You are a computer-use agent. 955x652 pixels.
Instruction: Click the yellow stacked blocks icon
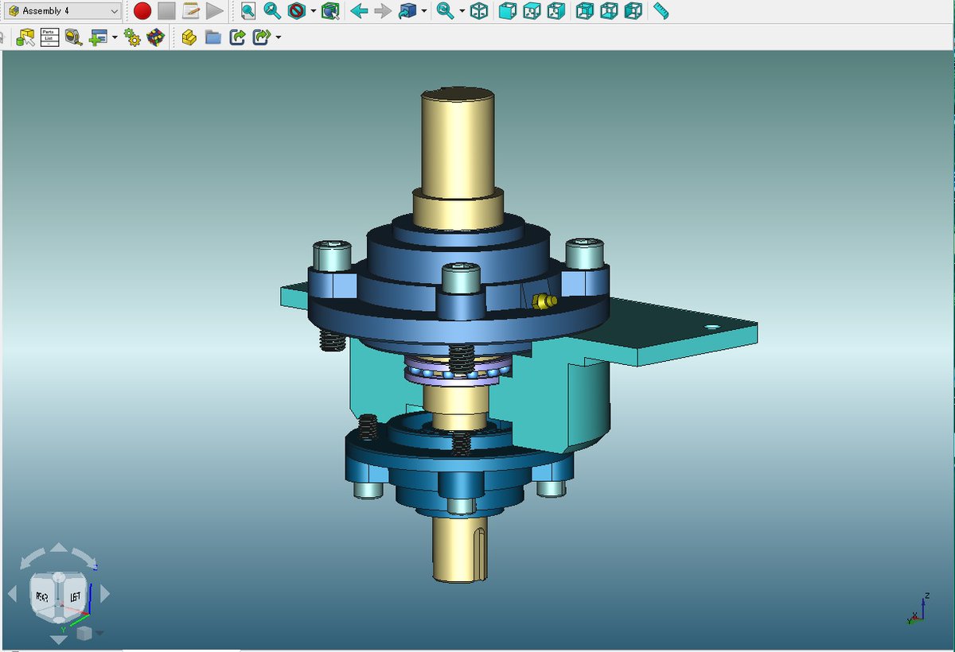[189, 37]
